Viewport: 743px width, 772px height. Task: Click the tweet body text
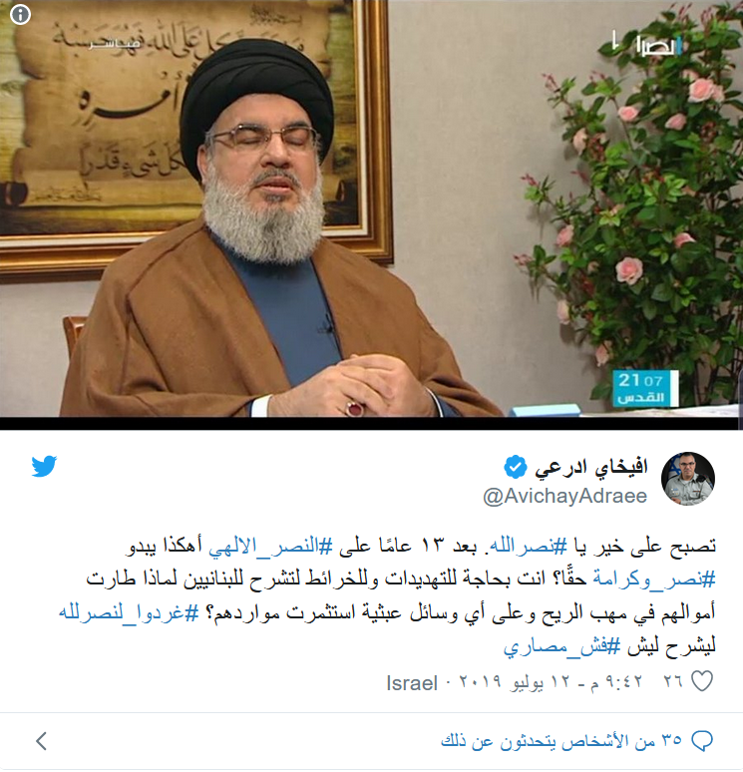pos(387,596)
